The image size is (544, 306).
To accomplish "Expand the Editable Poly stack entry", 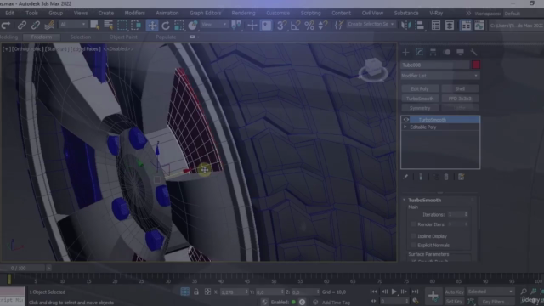I will tap(405, 127).
